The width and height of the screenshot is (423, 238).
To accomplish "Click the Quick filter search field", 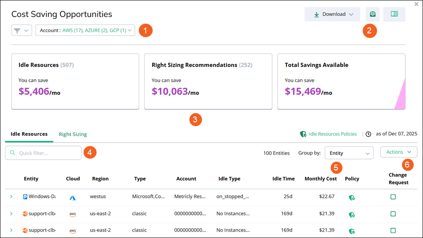I will click(43, 153).
